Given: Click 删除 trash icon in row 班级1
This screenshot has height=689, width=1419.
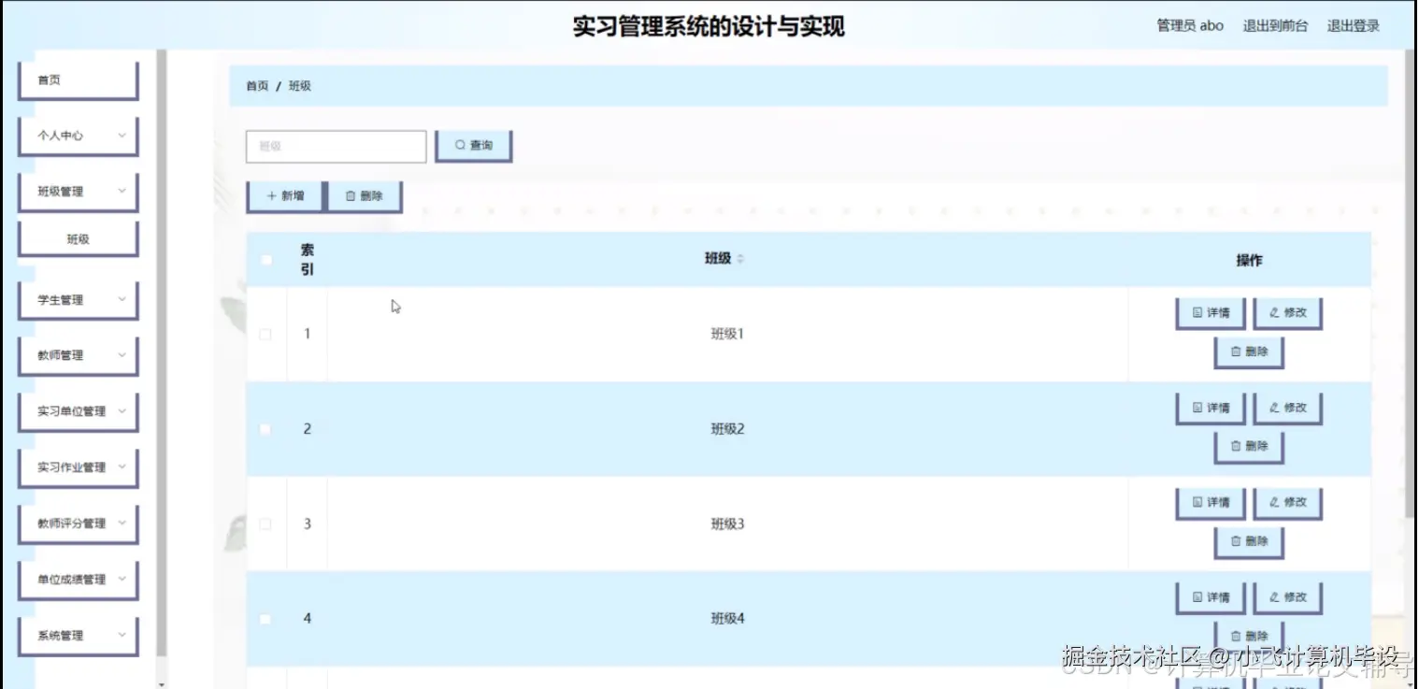Looking at the screenshot, I should [1236, 352].
